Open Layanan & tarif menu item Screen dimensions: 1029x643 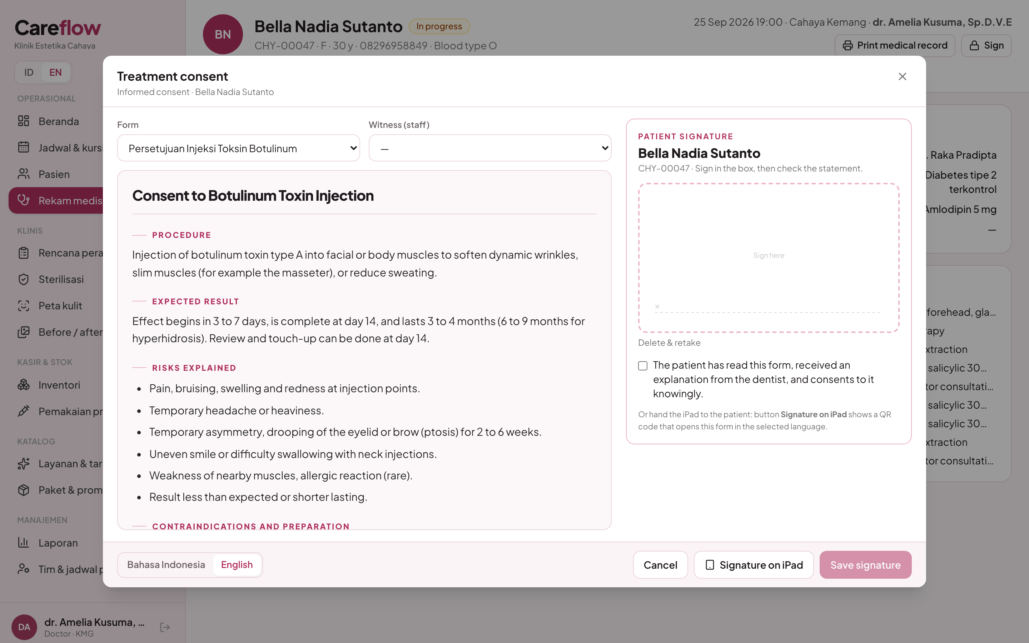(x=56, y=464)
